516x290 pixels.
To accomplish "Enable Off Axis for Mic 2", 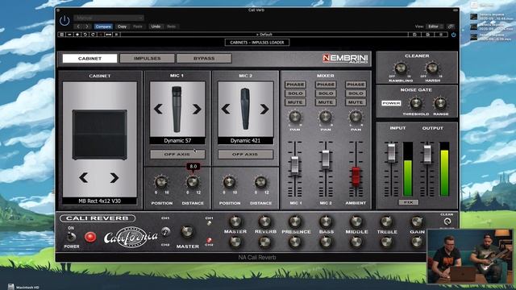I will [245, 154].
